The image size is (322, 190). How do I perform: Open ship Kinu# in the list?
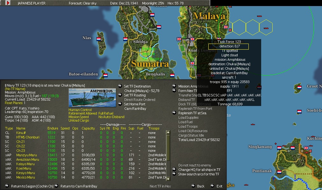(21, 133)
